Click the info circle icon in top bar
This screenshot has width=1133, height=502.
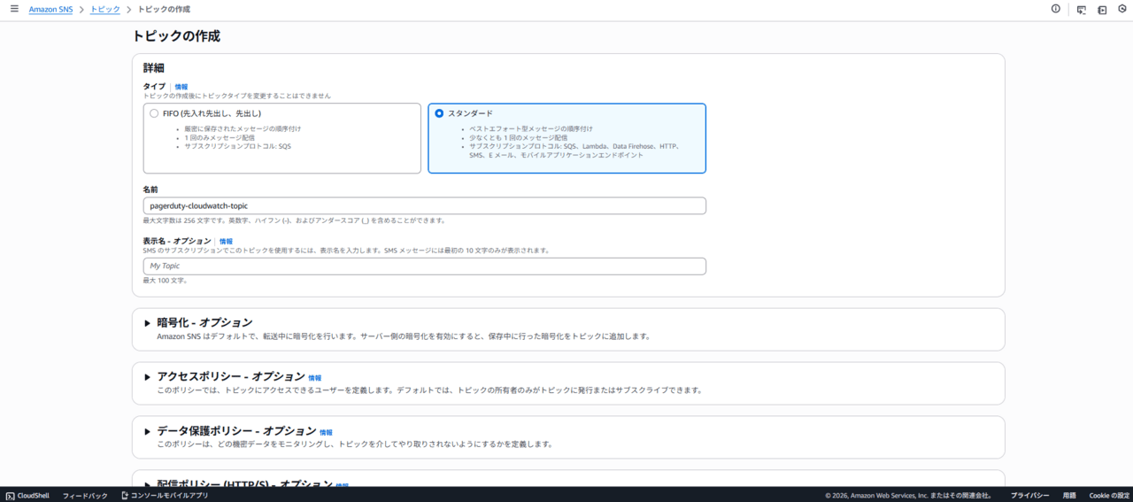[1055, 9]
